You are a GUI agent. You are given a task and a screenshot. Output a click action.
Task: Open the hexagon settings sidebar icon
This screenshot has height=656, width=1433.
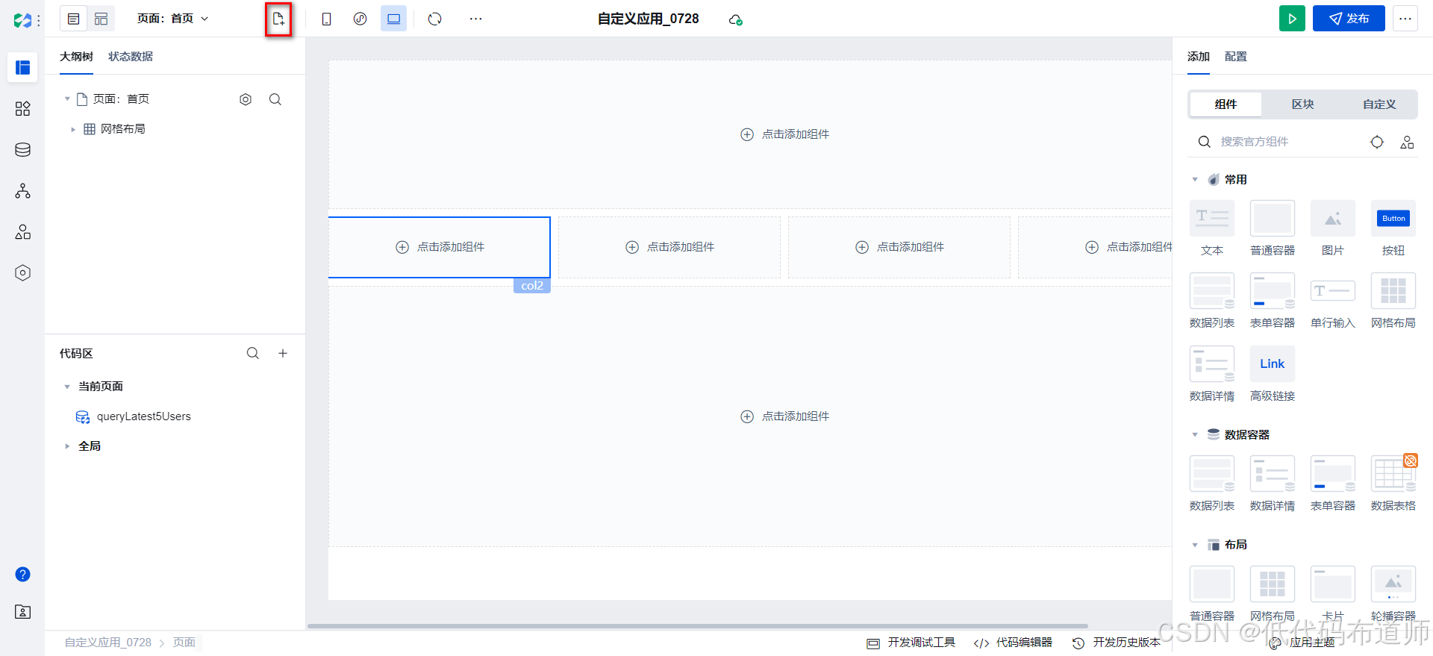[x=22, y=273]
